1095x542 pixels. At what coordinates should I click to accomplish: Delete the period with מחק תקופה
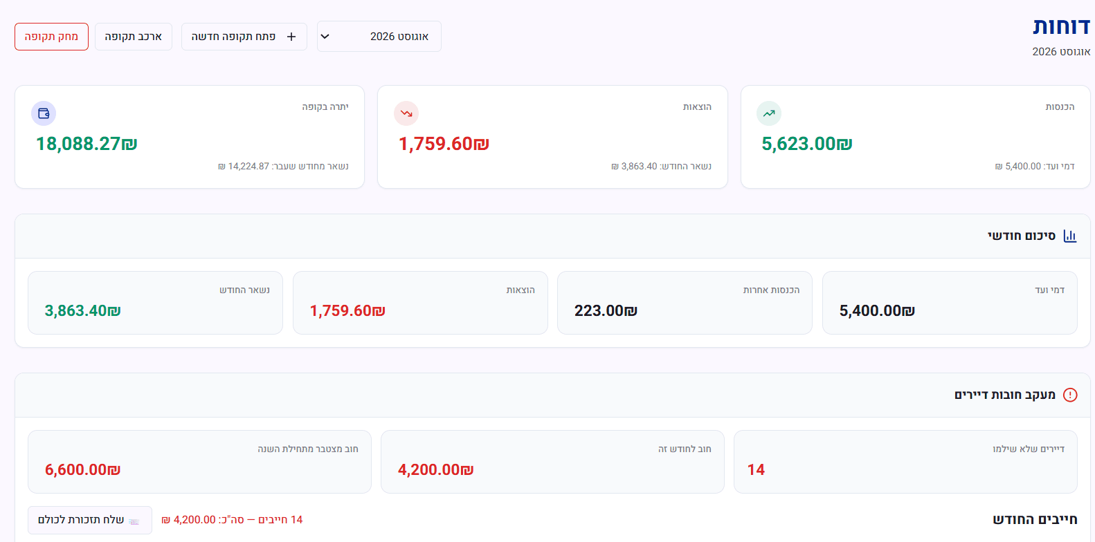tap(51, 37)
